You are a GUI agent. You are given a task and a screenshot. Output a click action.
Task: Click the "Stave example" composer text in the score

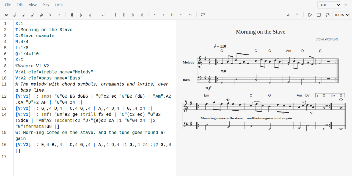point(327,39)
